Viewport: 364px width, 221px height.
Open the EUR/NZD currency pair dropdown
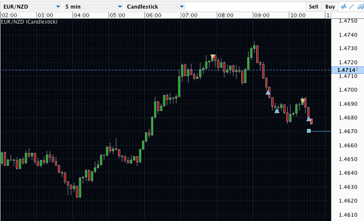31,7
